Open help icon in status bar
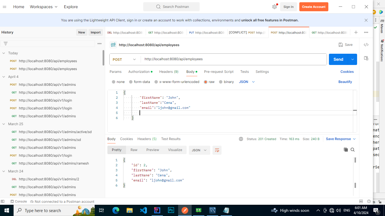 click(x=369, y=201)
